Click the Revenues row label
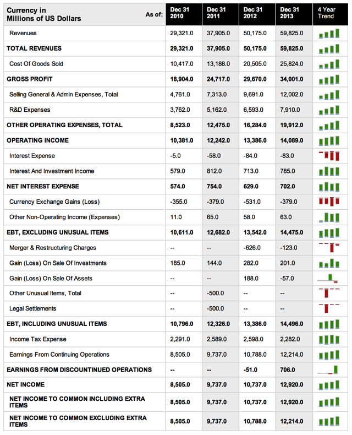 coord(23,33)
